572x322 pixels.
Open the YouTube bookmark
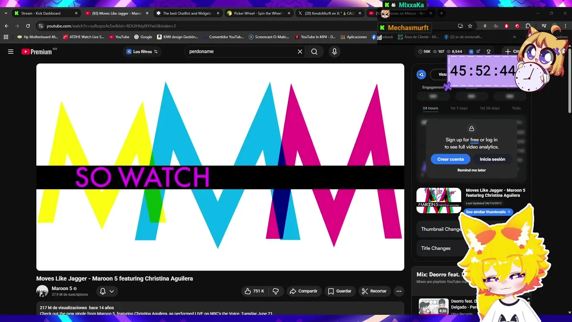(119, 37)
